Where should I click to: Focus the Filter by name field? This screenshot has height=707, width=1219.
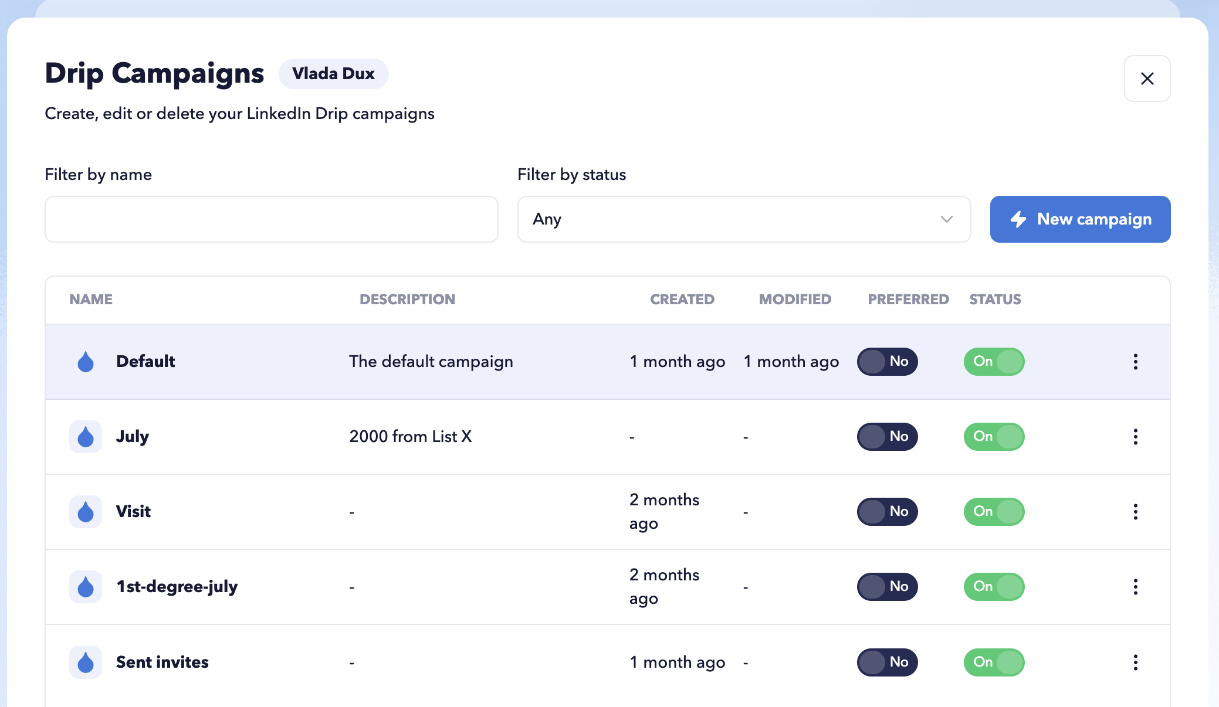tap(272, 219)
